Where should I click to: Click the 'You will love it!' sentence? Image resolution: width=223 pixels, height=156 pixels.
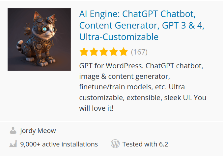click(x=96, y=108)
